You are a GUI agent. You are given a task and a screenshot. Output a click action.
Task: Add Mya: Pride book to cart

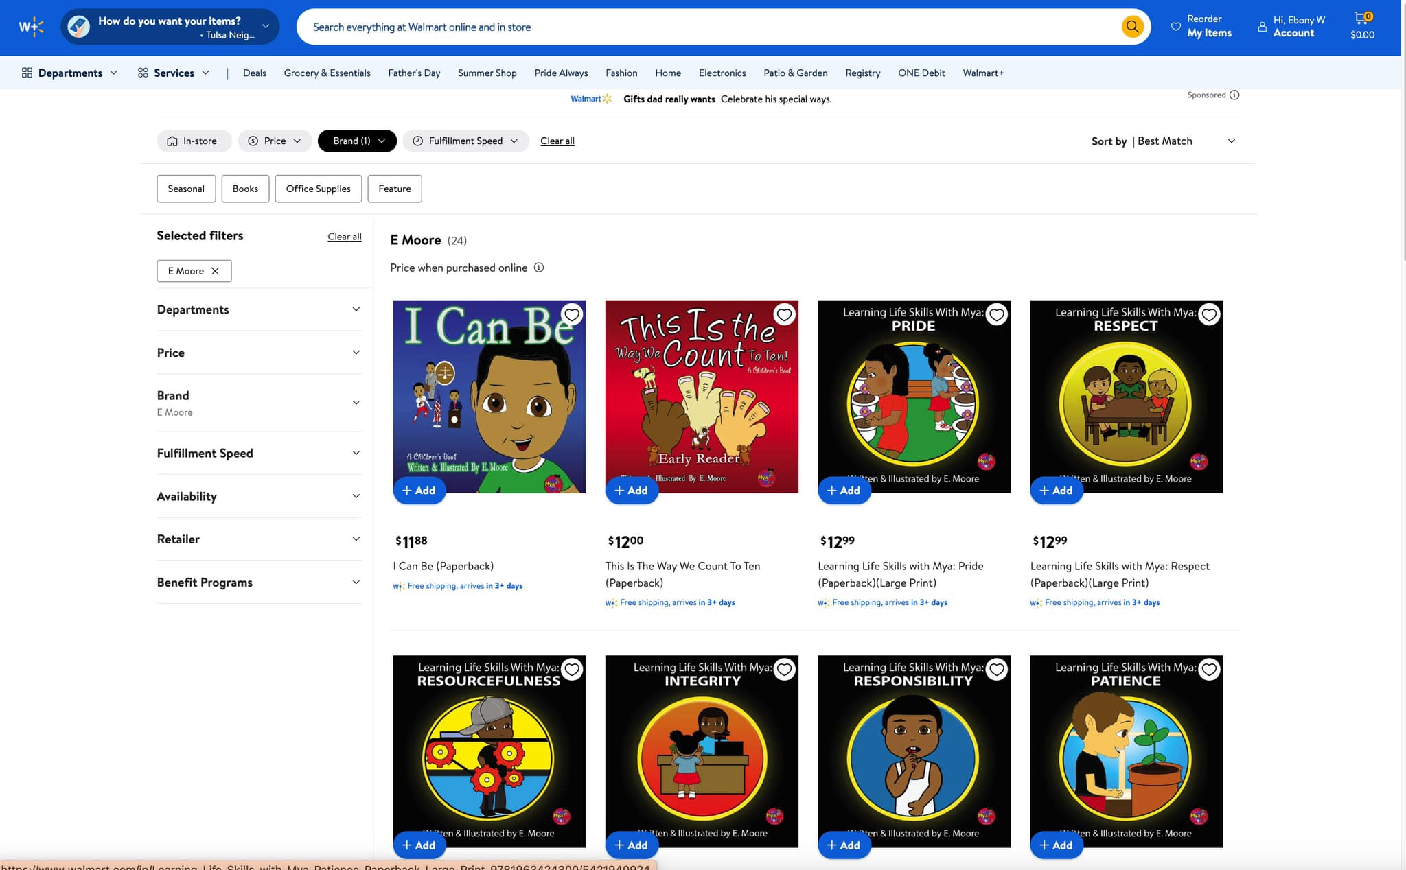(x=844, y=490)
